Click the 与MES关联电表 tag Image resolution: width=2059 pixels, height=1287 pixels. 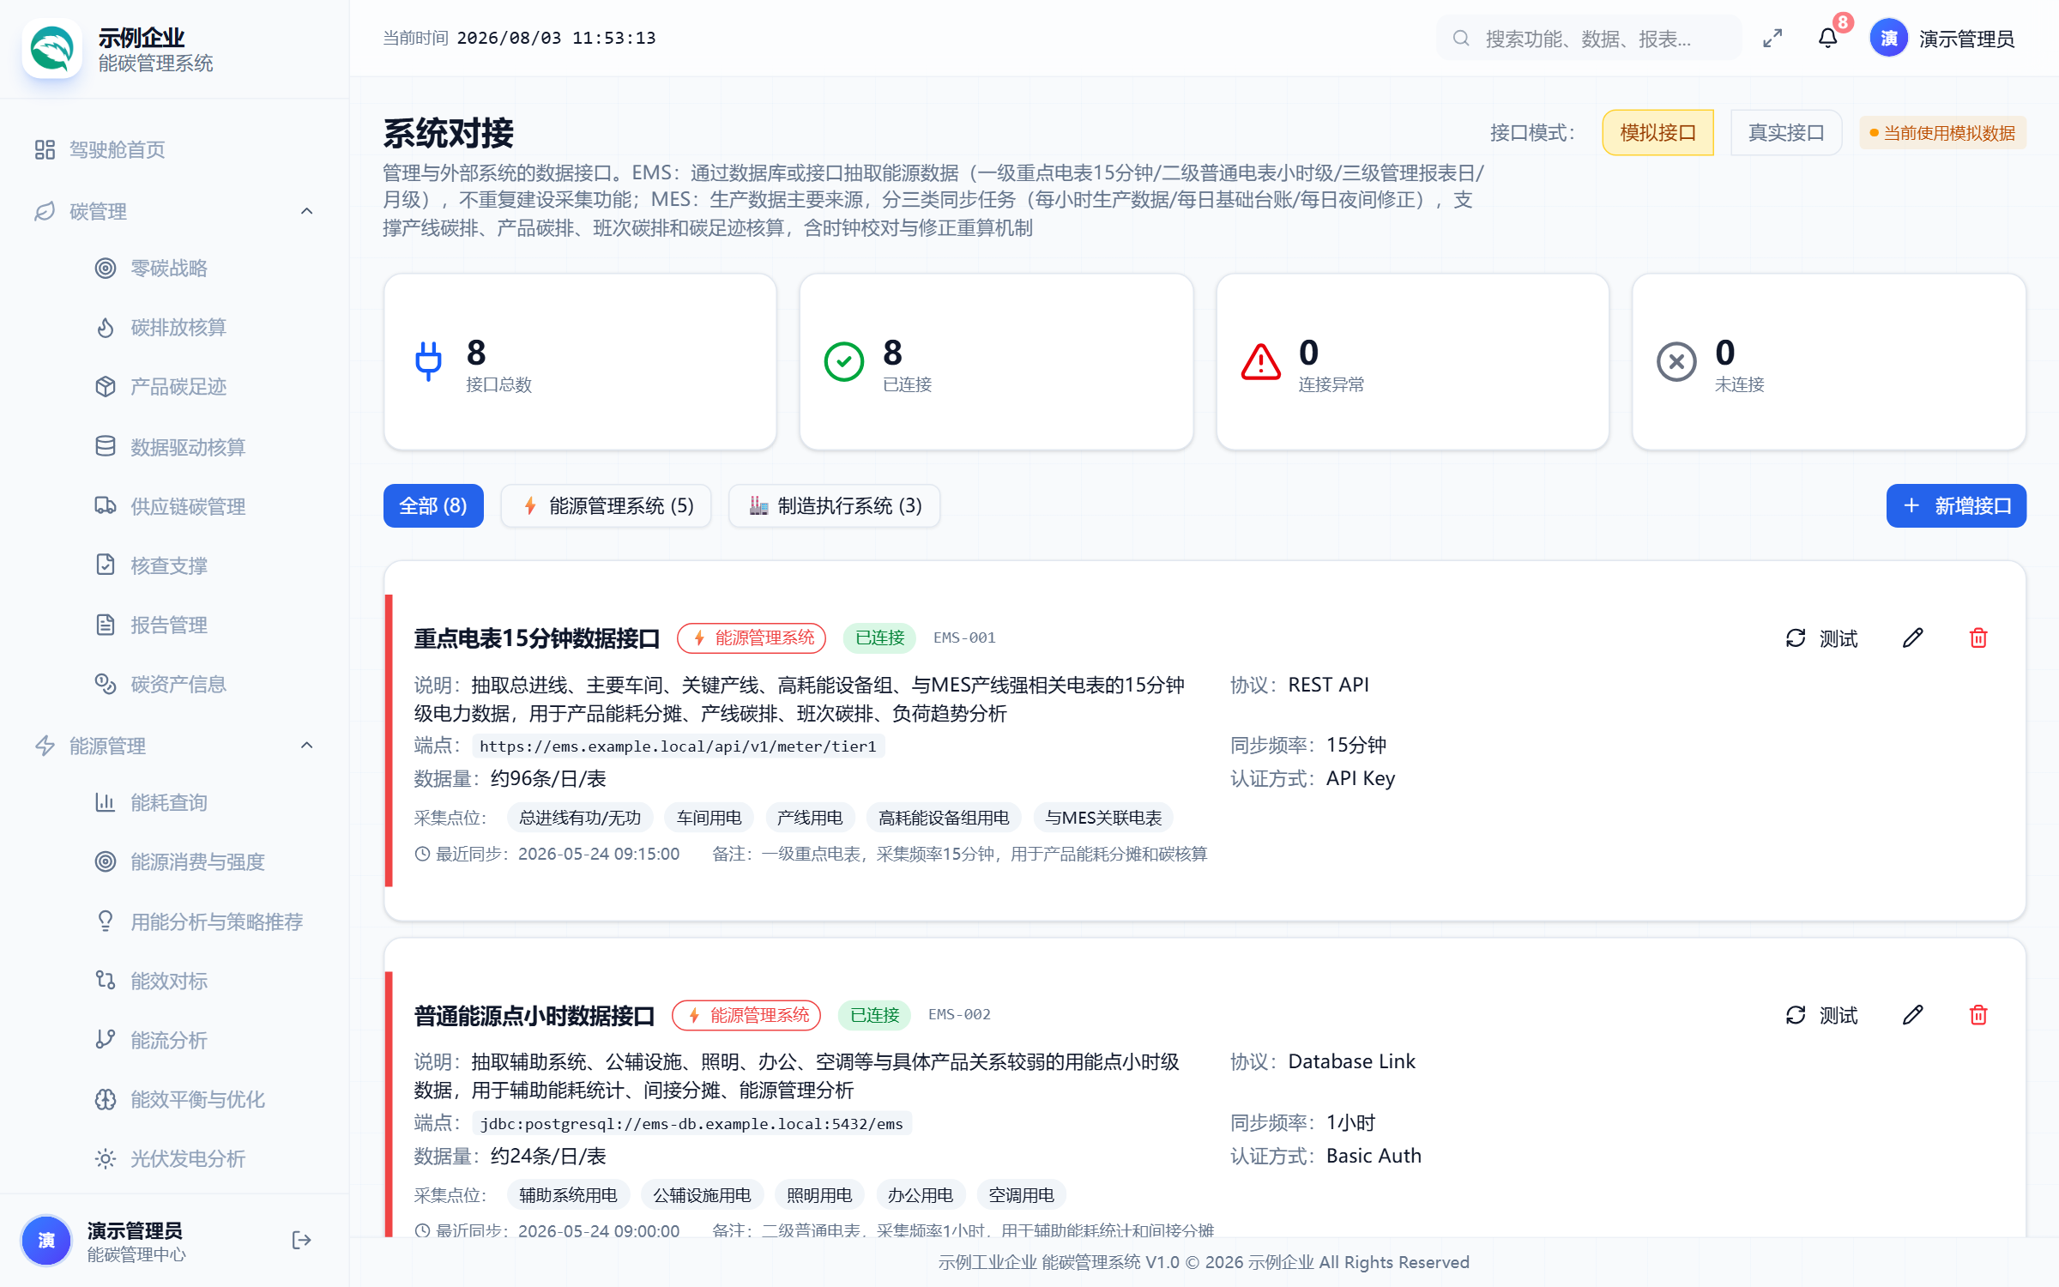click(1103, 818)
